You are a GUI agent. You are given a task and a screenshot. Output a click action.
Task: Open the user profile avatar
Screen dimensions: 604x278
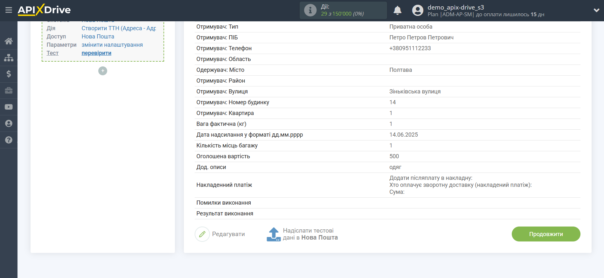(418, 10)
